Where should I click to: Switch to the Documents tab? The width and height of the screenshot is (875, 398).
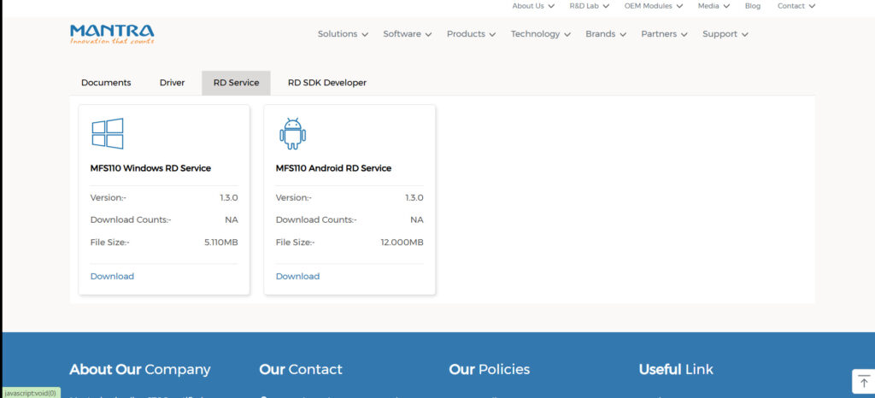pos(106,83)
